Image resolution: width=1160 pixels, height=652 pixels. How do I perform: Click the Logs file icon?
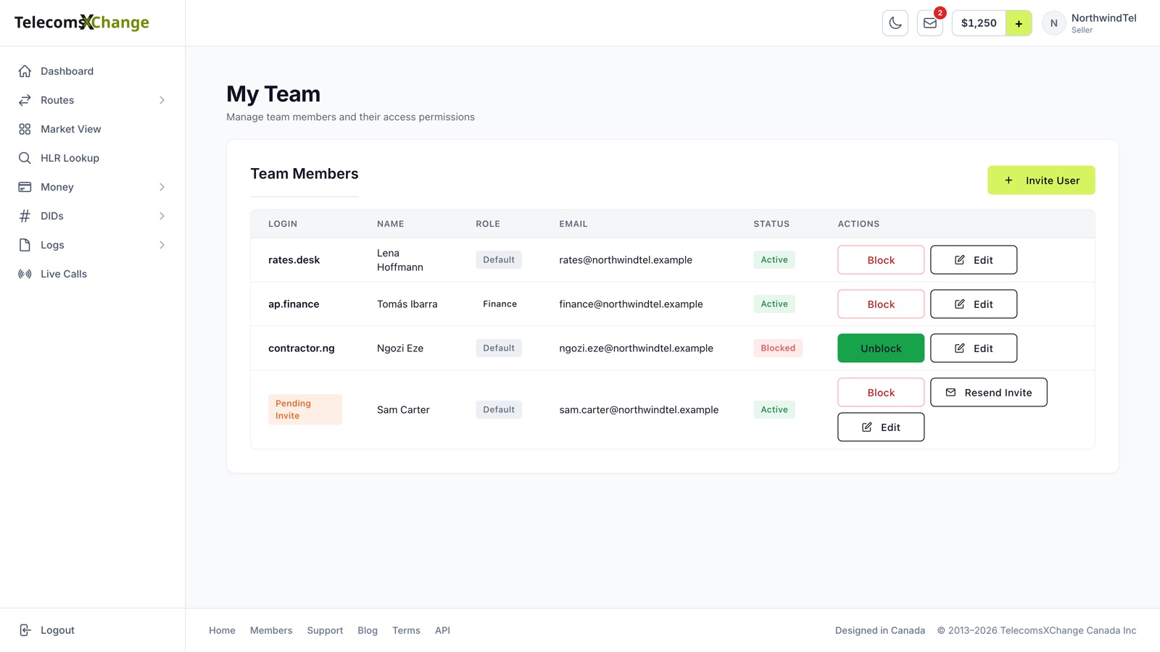coord(25,245)
